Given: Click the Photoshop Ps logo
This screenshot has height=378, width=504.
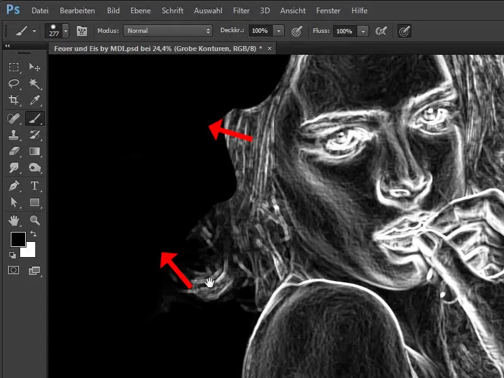Looking at the screenshot, I should click(13, 9).
